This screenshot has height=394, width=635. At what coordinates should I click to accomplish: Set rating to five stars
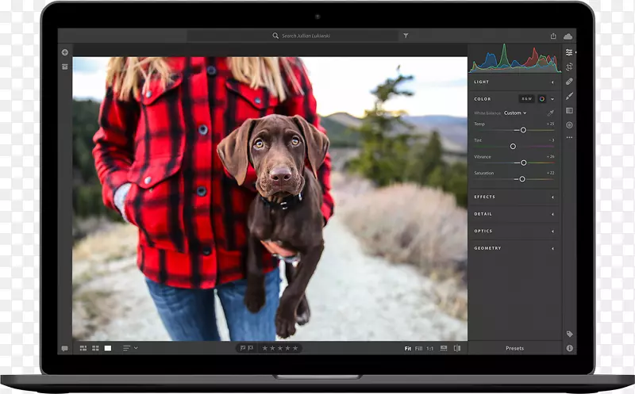295,348
